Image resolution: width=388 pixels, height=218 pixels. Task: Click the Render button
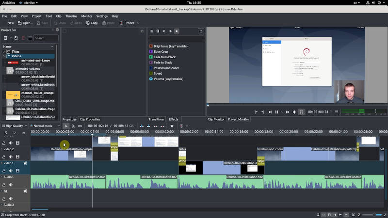click(127, 23)
